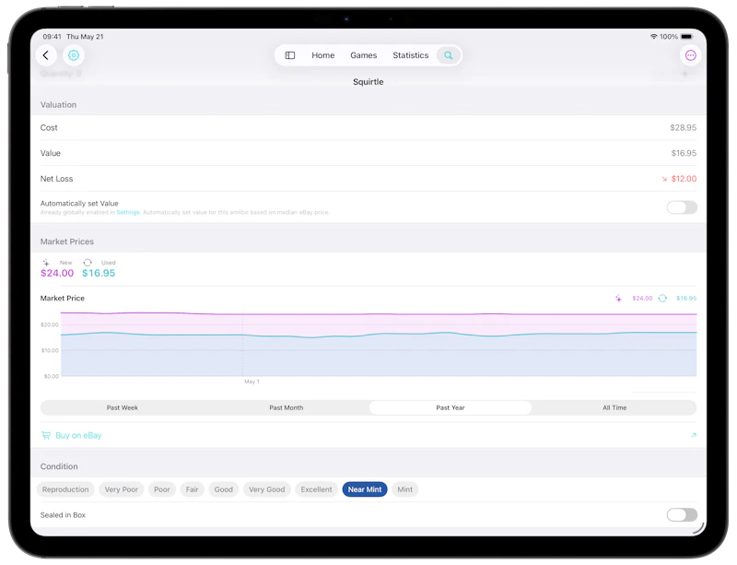Switch to the Home tab
This screenshot has height=565, width=737.
[x=323, y=55]
